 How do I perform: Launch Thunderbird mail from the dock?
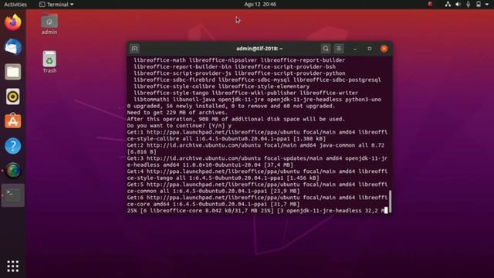click(x=13, y=47)
